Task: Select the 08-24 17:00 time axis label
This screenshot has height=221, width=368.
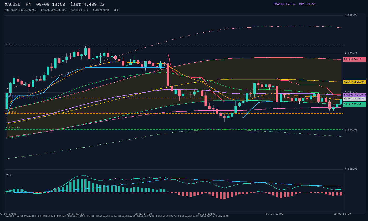Action: click(x=75, y=214)
